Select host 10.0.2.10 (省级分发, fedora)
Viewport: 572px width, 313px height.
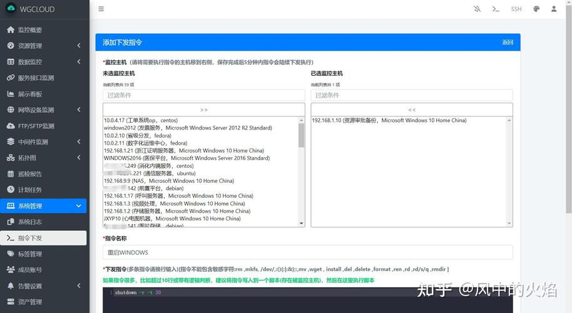pos(138,136)
